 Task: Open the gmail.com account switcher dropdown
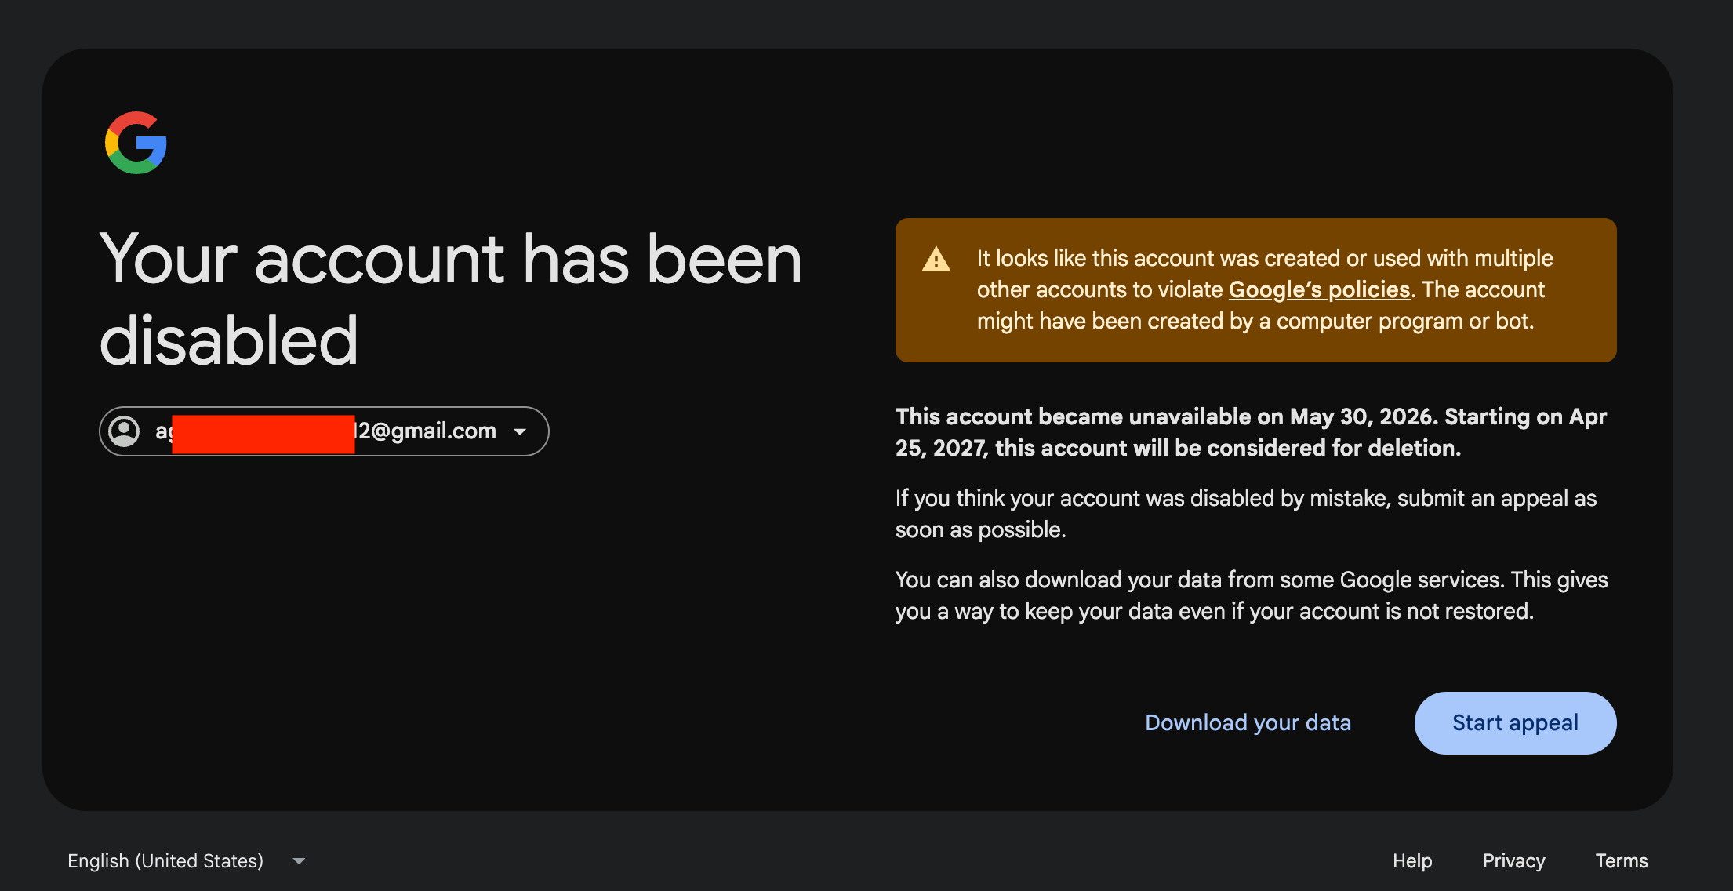pyautogui.click(x=324, y=431)
